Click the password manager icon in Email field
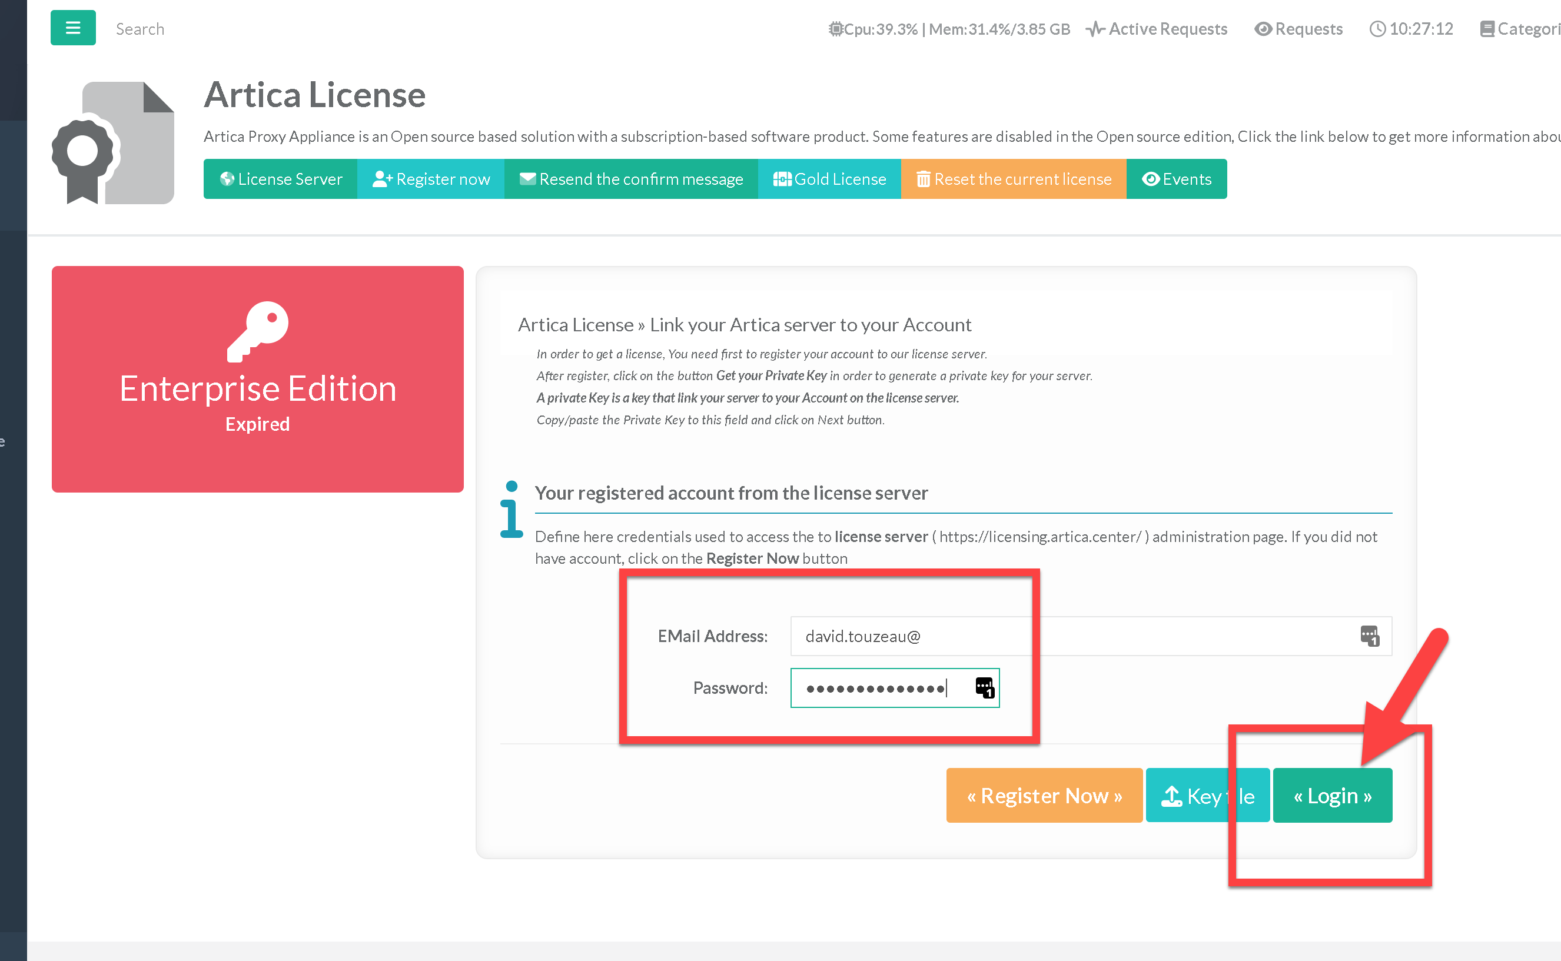 pyautogui.click(x=1369, y=636)
